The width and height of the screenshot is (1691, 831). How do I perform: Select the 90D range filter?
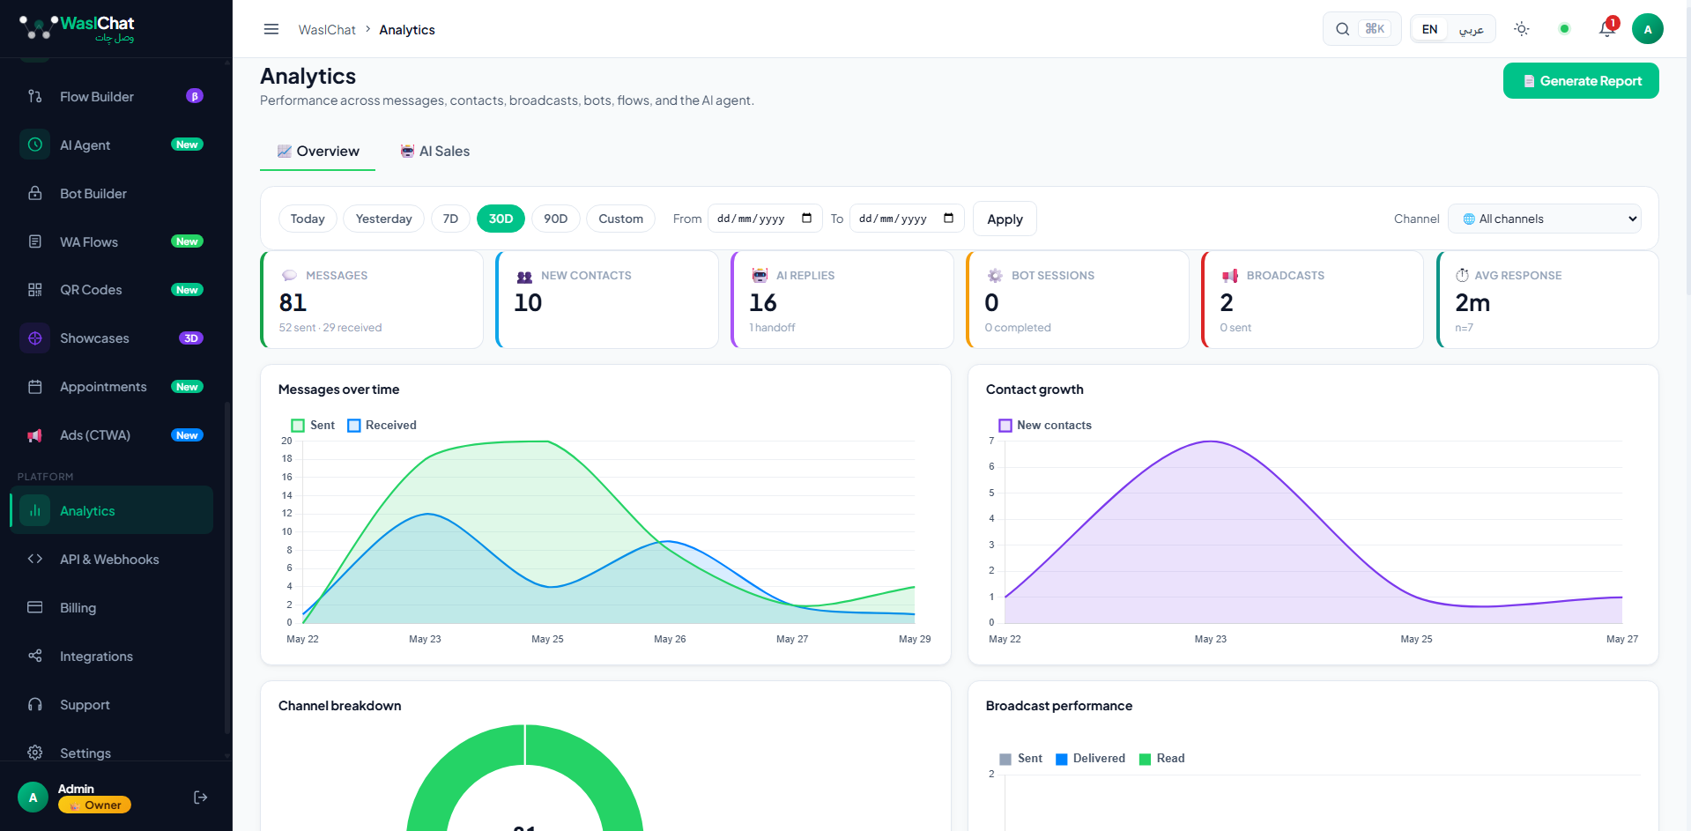click(556, 219)
